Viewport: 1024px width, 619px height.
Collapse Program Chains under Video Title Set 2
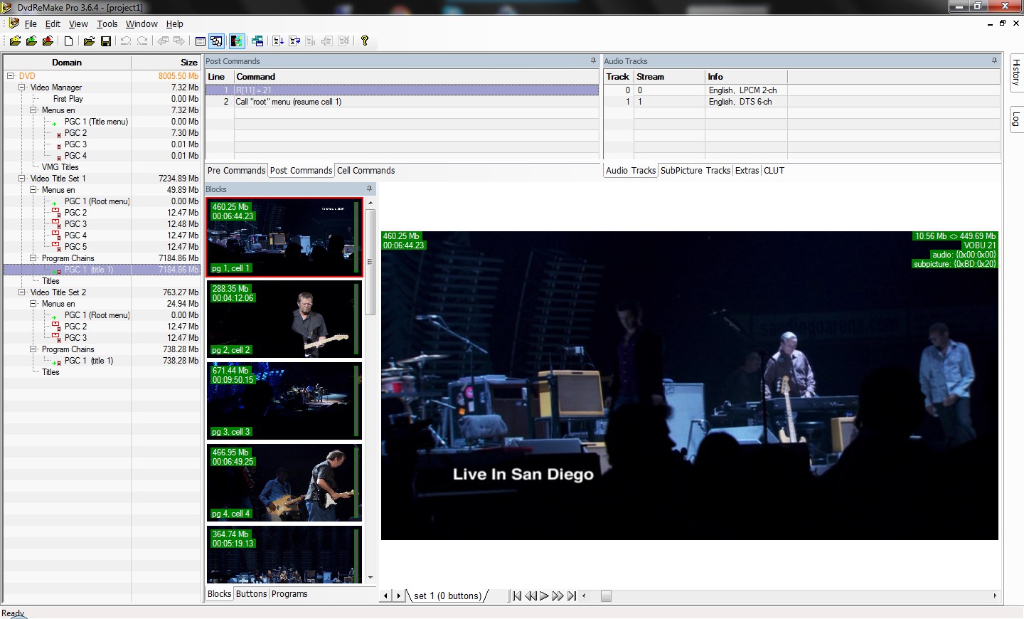pos(33,349)
